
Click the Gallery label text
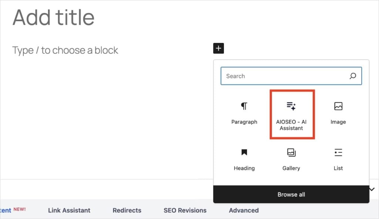coord(291,168)
